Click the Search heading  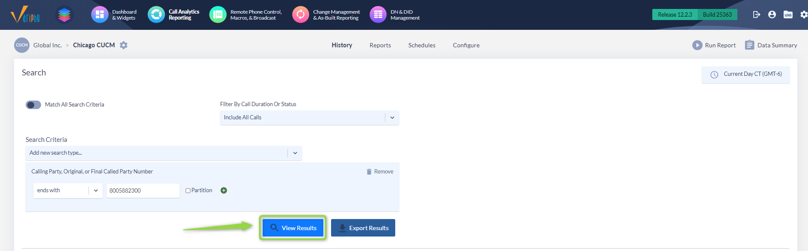(x=34, y=73)
